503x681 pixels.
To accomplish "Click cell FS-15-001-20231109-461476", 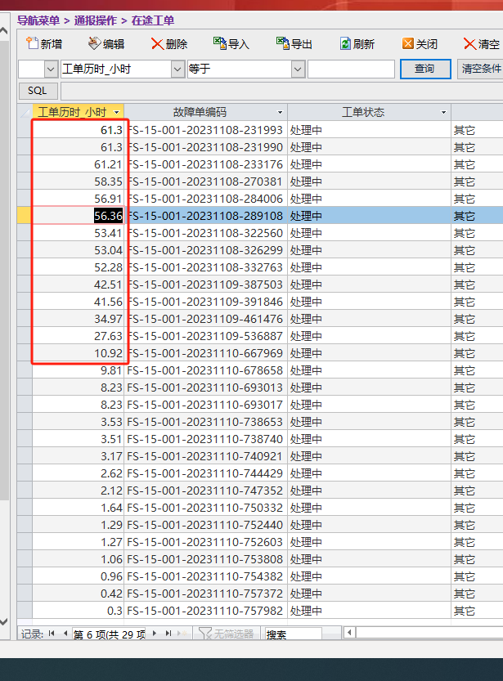I will (x=205, y=319).
